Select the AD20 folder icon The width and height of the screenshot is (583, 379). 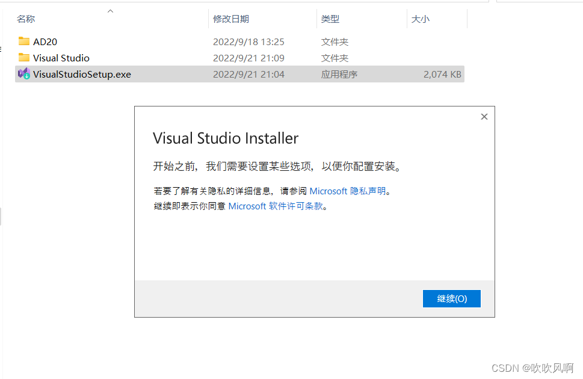click(24, 41)
